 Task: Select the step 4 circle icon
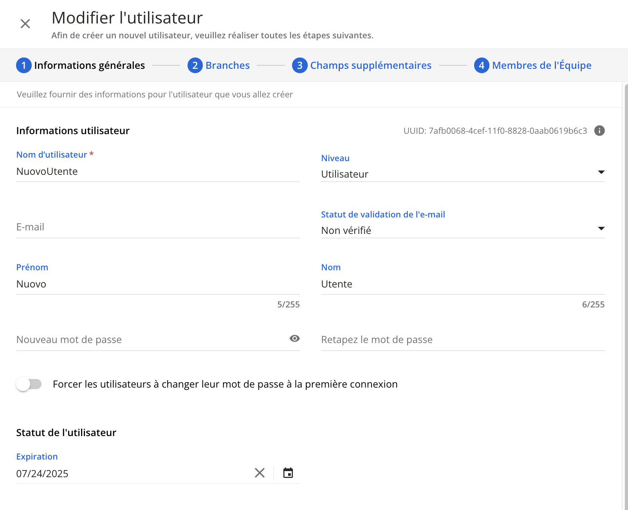point(482,65)
